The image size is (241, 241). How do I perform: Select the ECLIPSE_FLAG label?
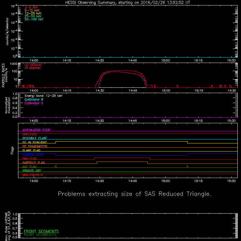[33, 155]
